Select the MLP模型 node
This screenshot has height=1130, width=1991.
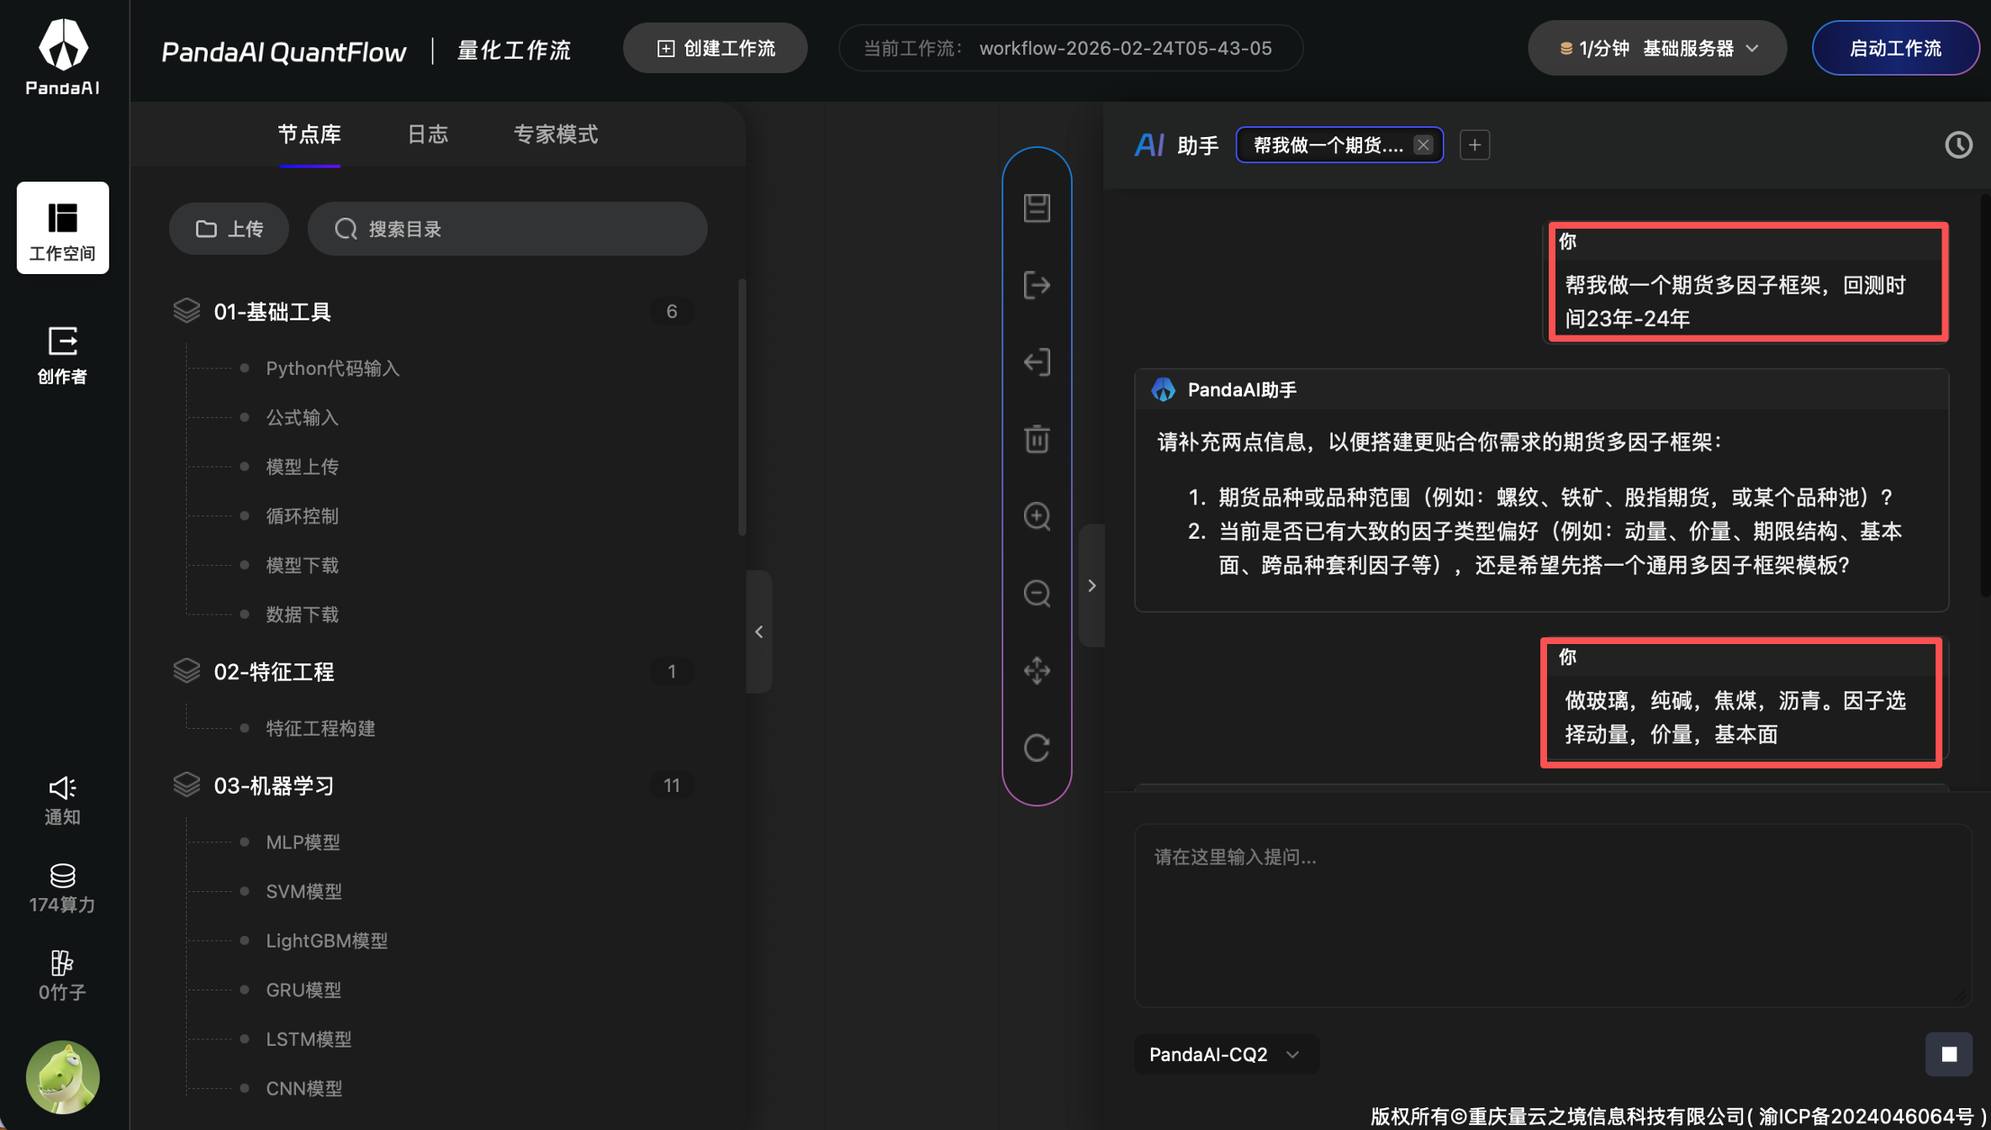[x=303, y=842]
